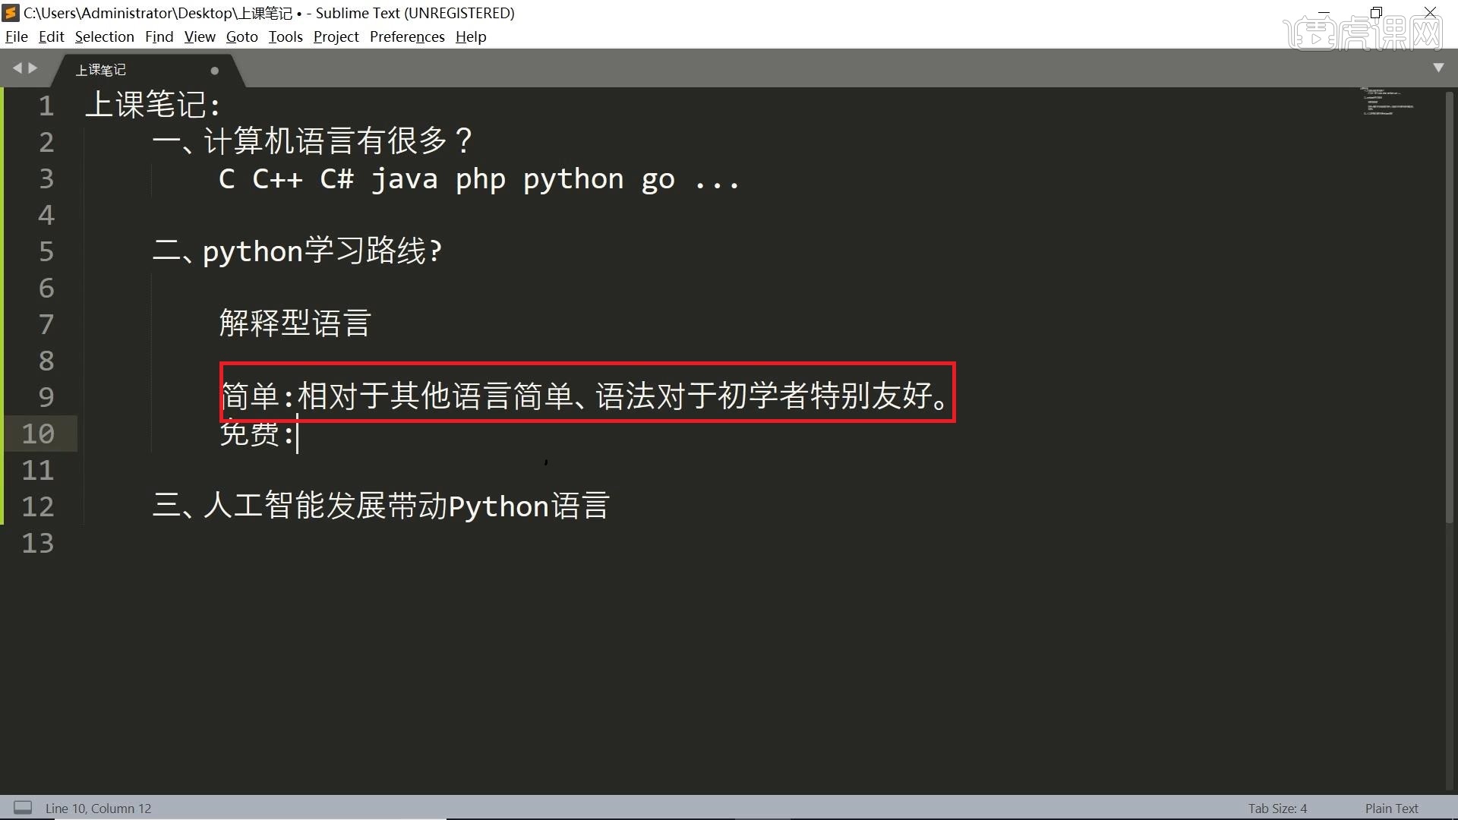Open the Edit menu
Image resolution: width=1458 pixels, height=820 pixels.
(50, 36)
